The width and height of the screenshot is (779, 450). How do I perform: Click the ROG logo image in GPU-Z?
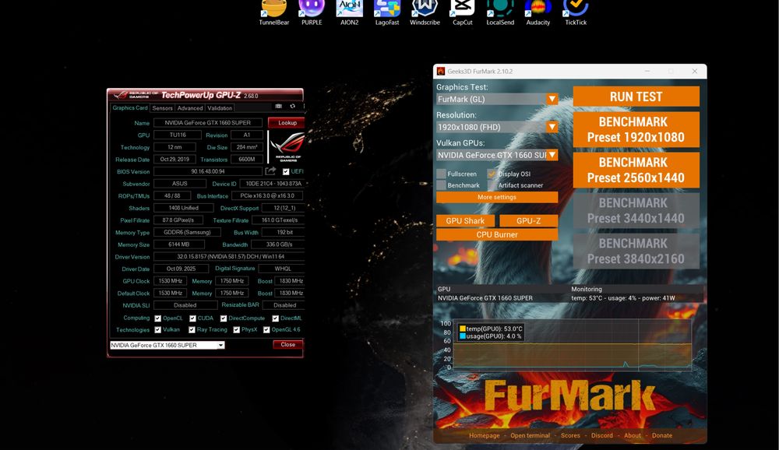tap(287, 146)
